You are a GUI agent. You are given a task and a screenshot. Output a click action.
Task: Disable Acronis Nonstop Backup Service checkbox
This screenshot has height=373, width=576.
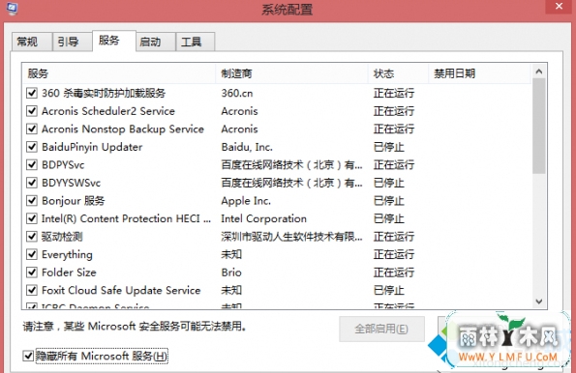pyautogui.click(x=32, y=129)
